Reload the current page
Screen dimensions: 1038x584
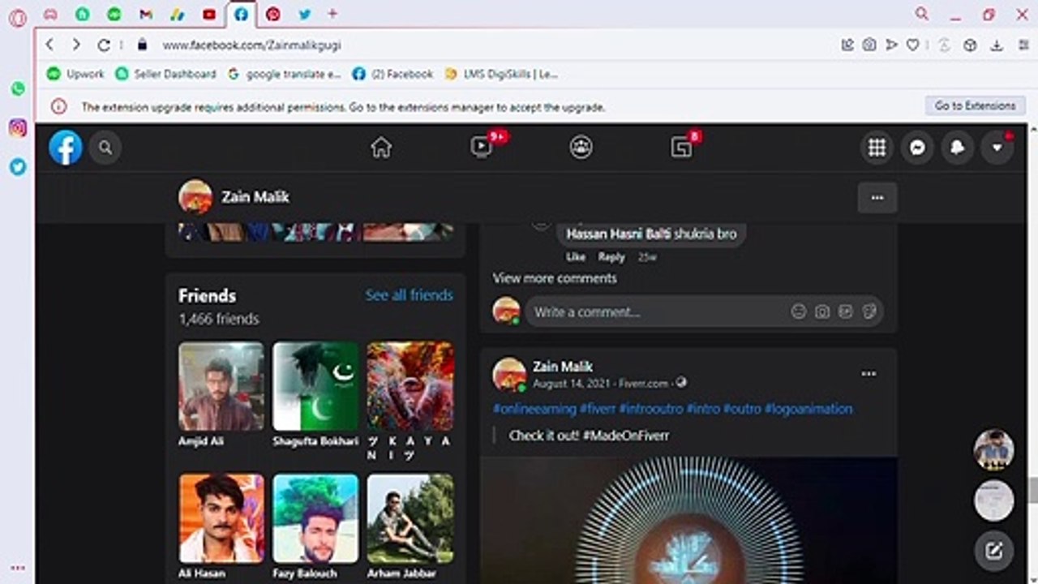pyautogui.click(x=103, y=45)
